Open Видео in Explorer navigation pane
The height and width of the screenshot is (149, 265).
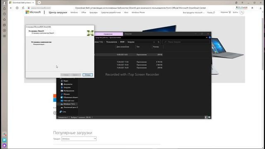coord(66,81)
